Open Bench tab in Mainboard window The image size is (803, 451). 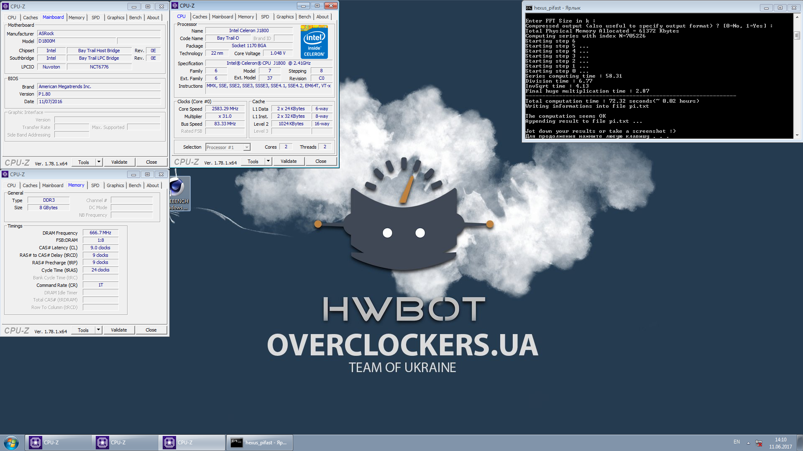tap(135, 18)
